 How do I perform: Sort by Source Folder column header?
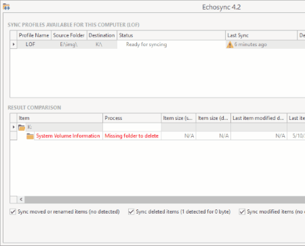click(69, 35)
